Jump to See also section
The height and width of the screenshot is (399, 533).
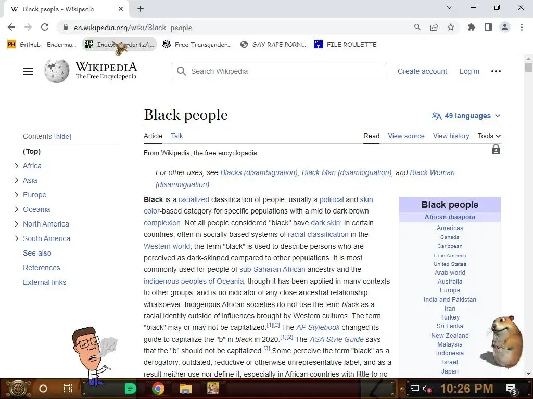click(x=37, y=253)
